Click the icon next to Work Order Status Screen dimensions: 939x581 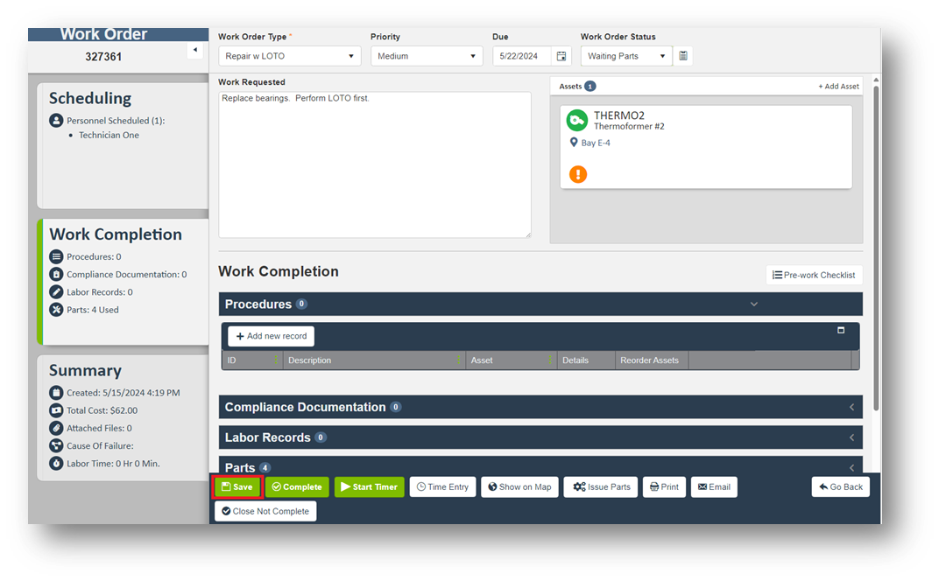[683, 56]
